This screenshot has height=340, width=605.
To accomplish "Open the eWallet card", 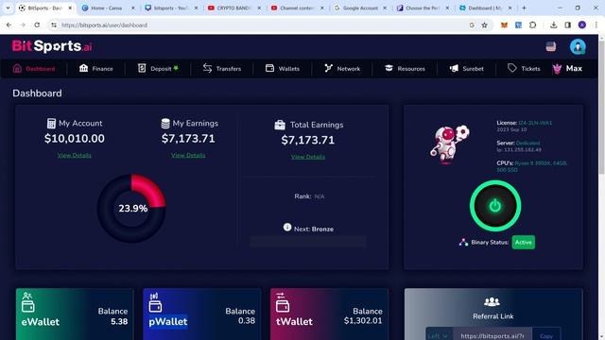I will (x=75, y=314).
